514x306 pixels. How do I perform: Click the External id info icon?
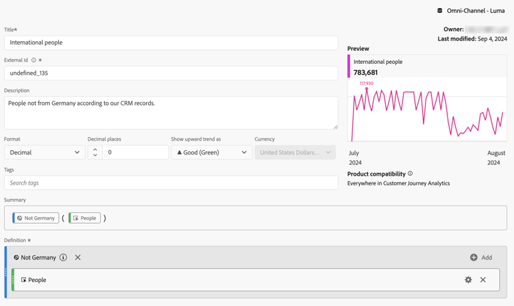(x=34, y=60)
